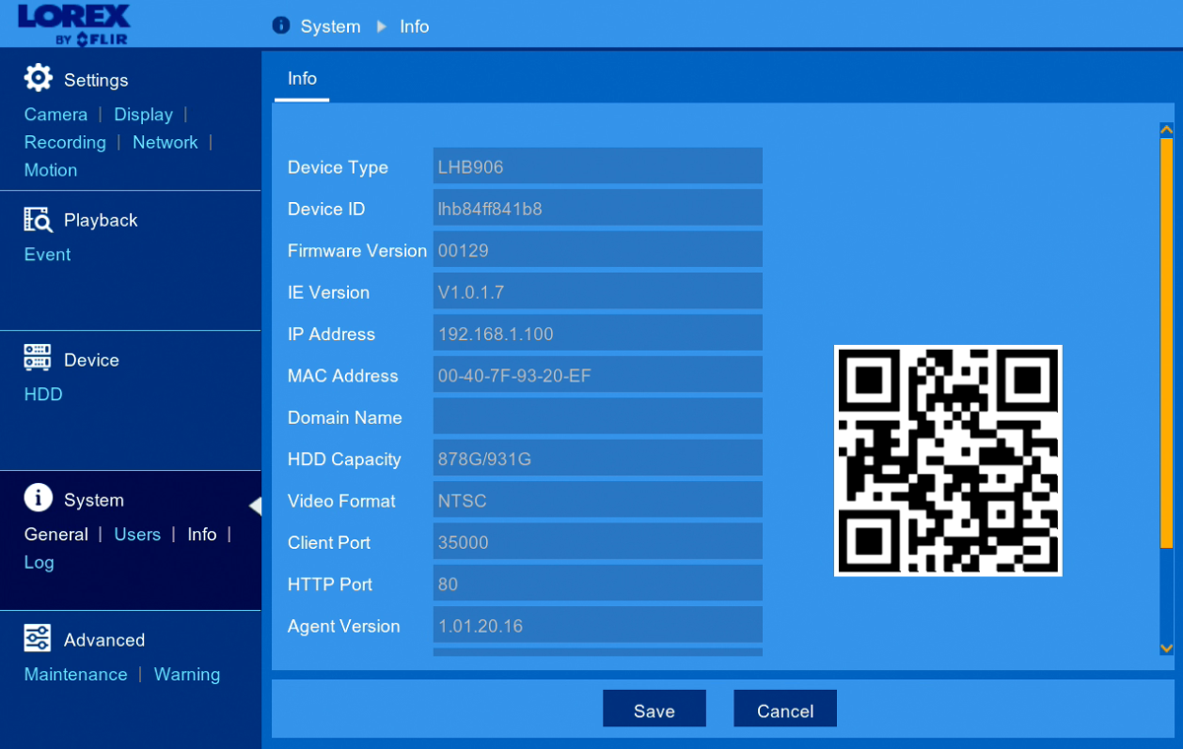
Task: Click the breadcrumb info icon beside System
Action: coord(281,26)
